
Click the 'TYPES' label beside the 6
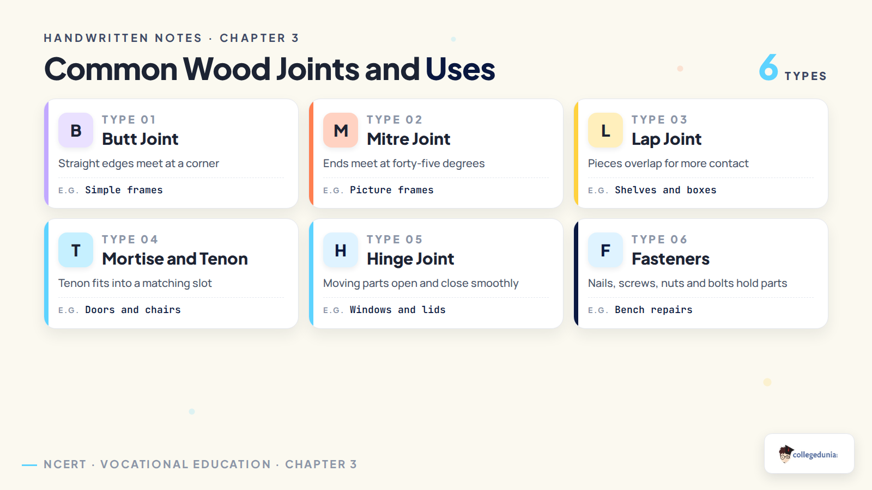click(x=806, y=76)
